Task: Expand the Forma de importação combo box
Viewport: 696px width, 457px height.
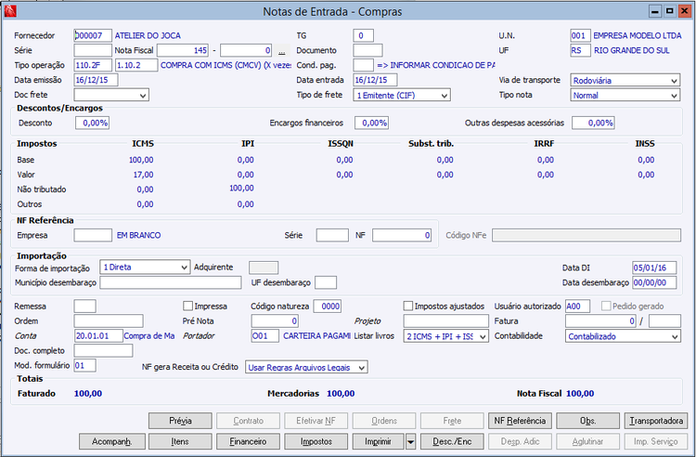Action: tap(183, 267)
